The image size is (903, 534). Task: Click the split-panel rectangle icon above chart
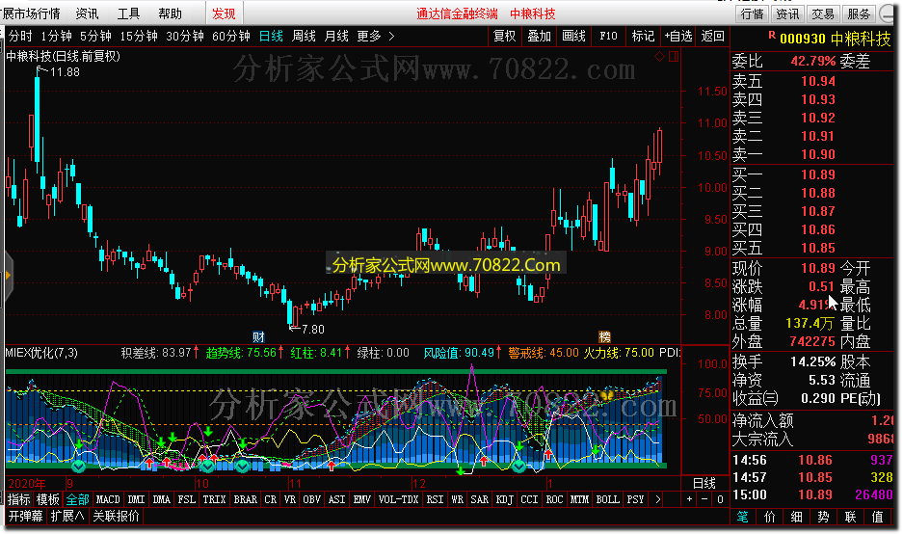[x=674, y=57]
